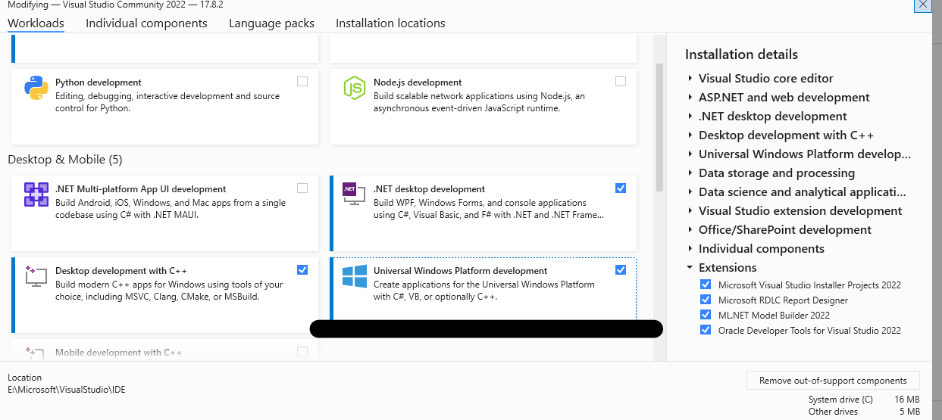Click the workloads list vertical scrollbar
Image resolution: width=942 pixels, height=420 pixels.
tap(659, 127)
